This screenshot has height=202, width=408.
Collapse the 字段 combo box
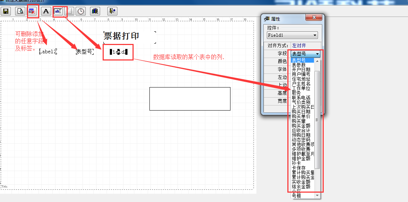318,54
